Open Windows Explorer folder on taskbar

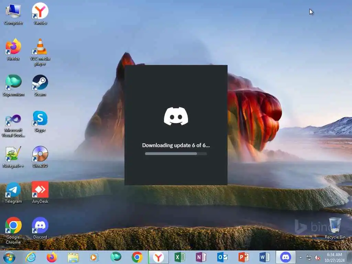click(73, 257)
